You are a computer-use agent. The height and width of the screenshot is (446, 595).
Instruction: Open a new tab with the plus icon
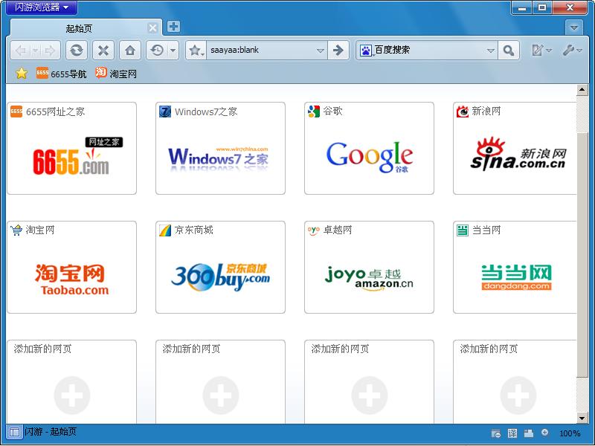[173, 27]
